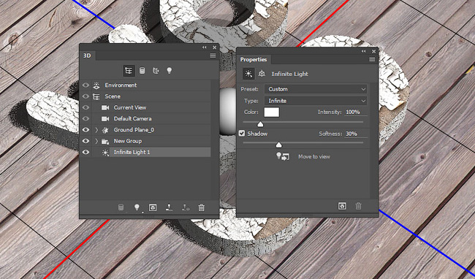The image size is (475, 279).
Task: Add new light from 3D panel bottom
Action: pyautogui.click(x=137, y=207)
